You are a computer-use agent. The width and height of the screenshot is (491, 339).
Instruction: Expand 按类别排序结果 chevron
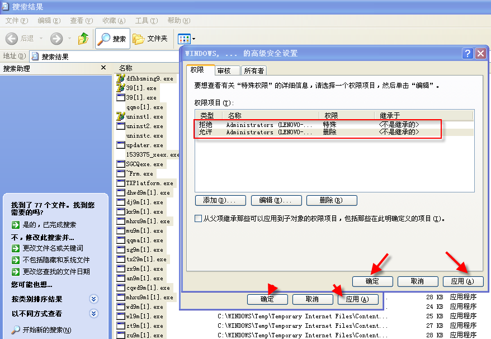pyautogui.click(x=93, y=299)
